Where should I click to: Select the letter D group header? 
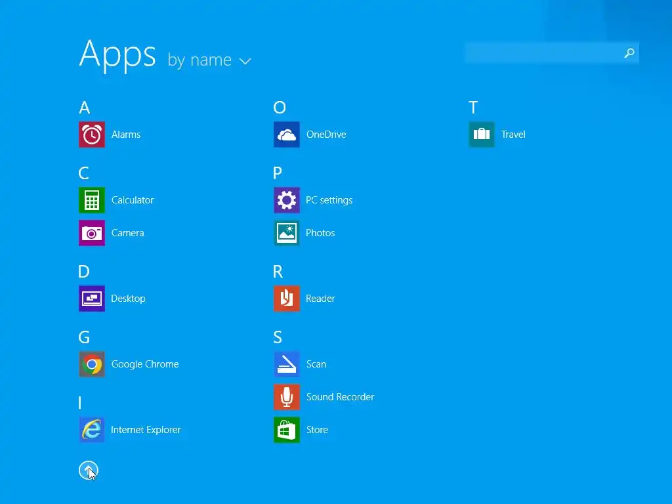coord(84,272)
